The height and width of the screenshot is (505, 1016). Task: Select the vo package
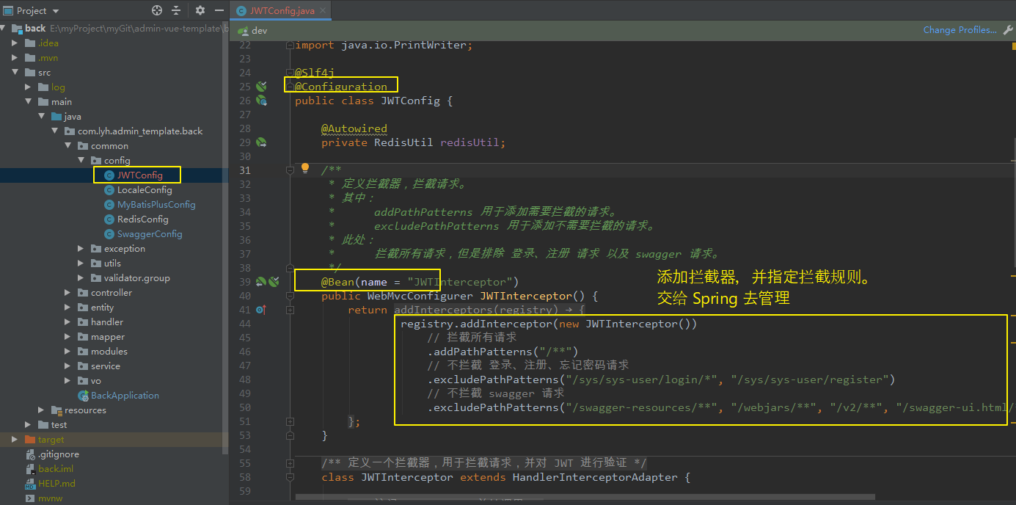point(96,381)
